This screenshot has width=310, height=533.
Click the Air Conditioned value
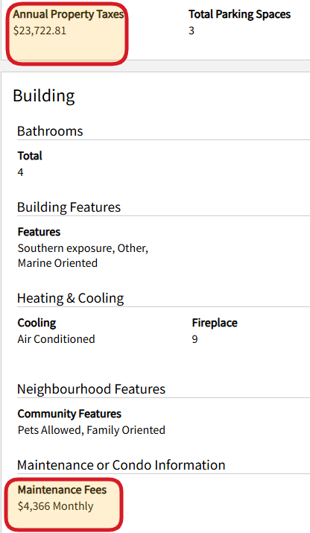point(57,339)
